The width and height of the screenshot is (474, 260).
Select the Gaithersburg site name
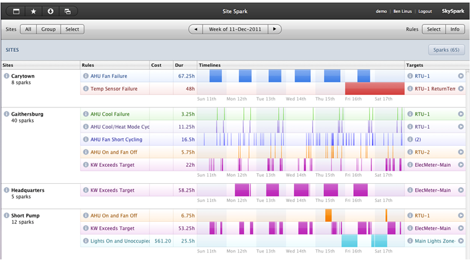click(28, 114)
